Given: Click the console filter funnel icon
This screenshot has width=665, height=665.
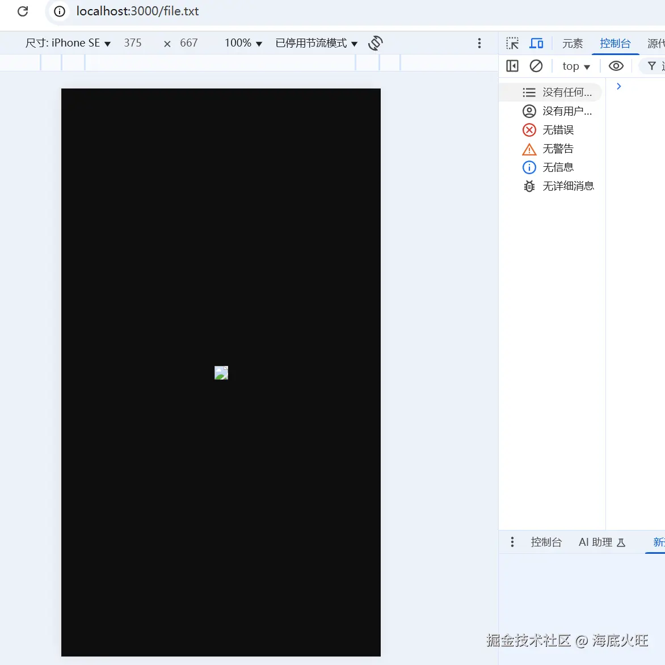Looking at the screenshot, I should [652, 66].
